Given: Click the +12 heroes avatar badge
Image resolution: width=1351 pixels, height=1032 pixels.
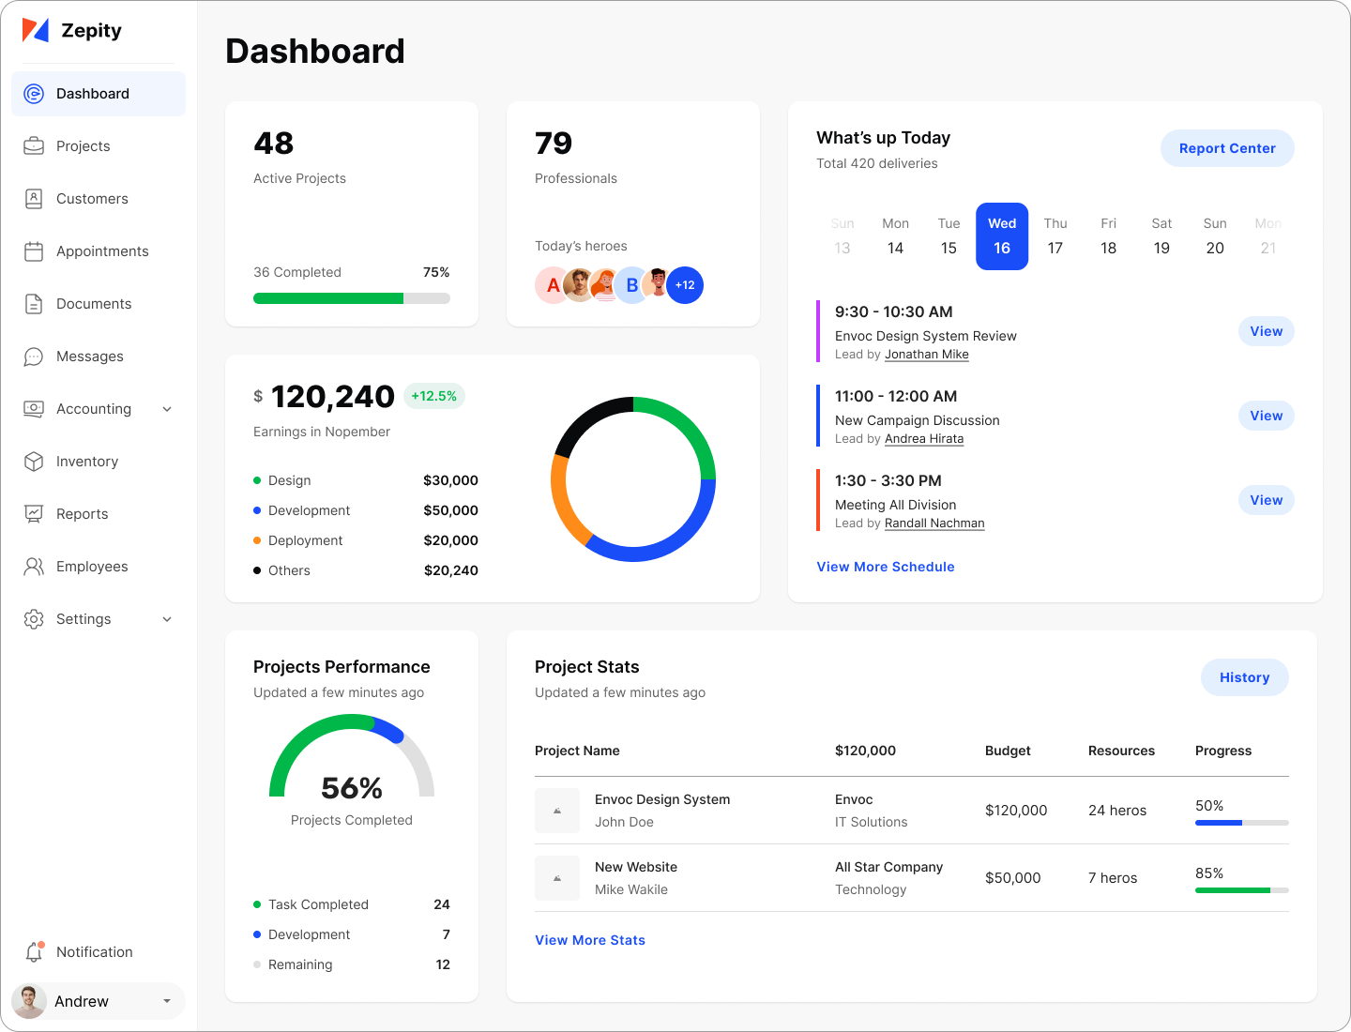Looking at the screenshot, I should tap(685, 285).
